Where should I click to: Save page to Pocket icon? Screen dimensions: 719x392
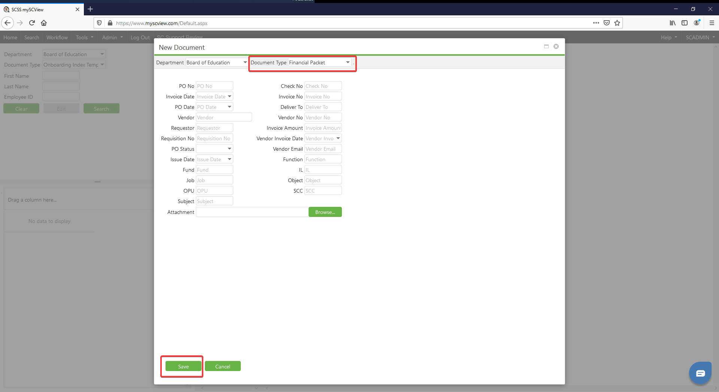[x=607, y=23]
